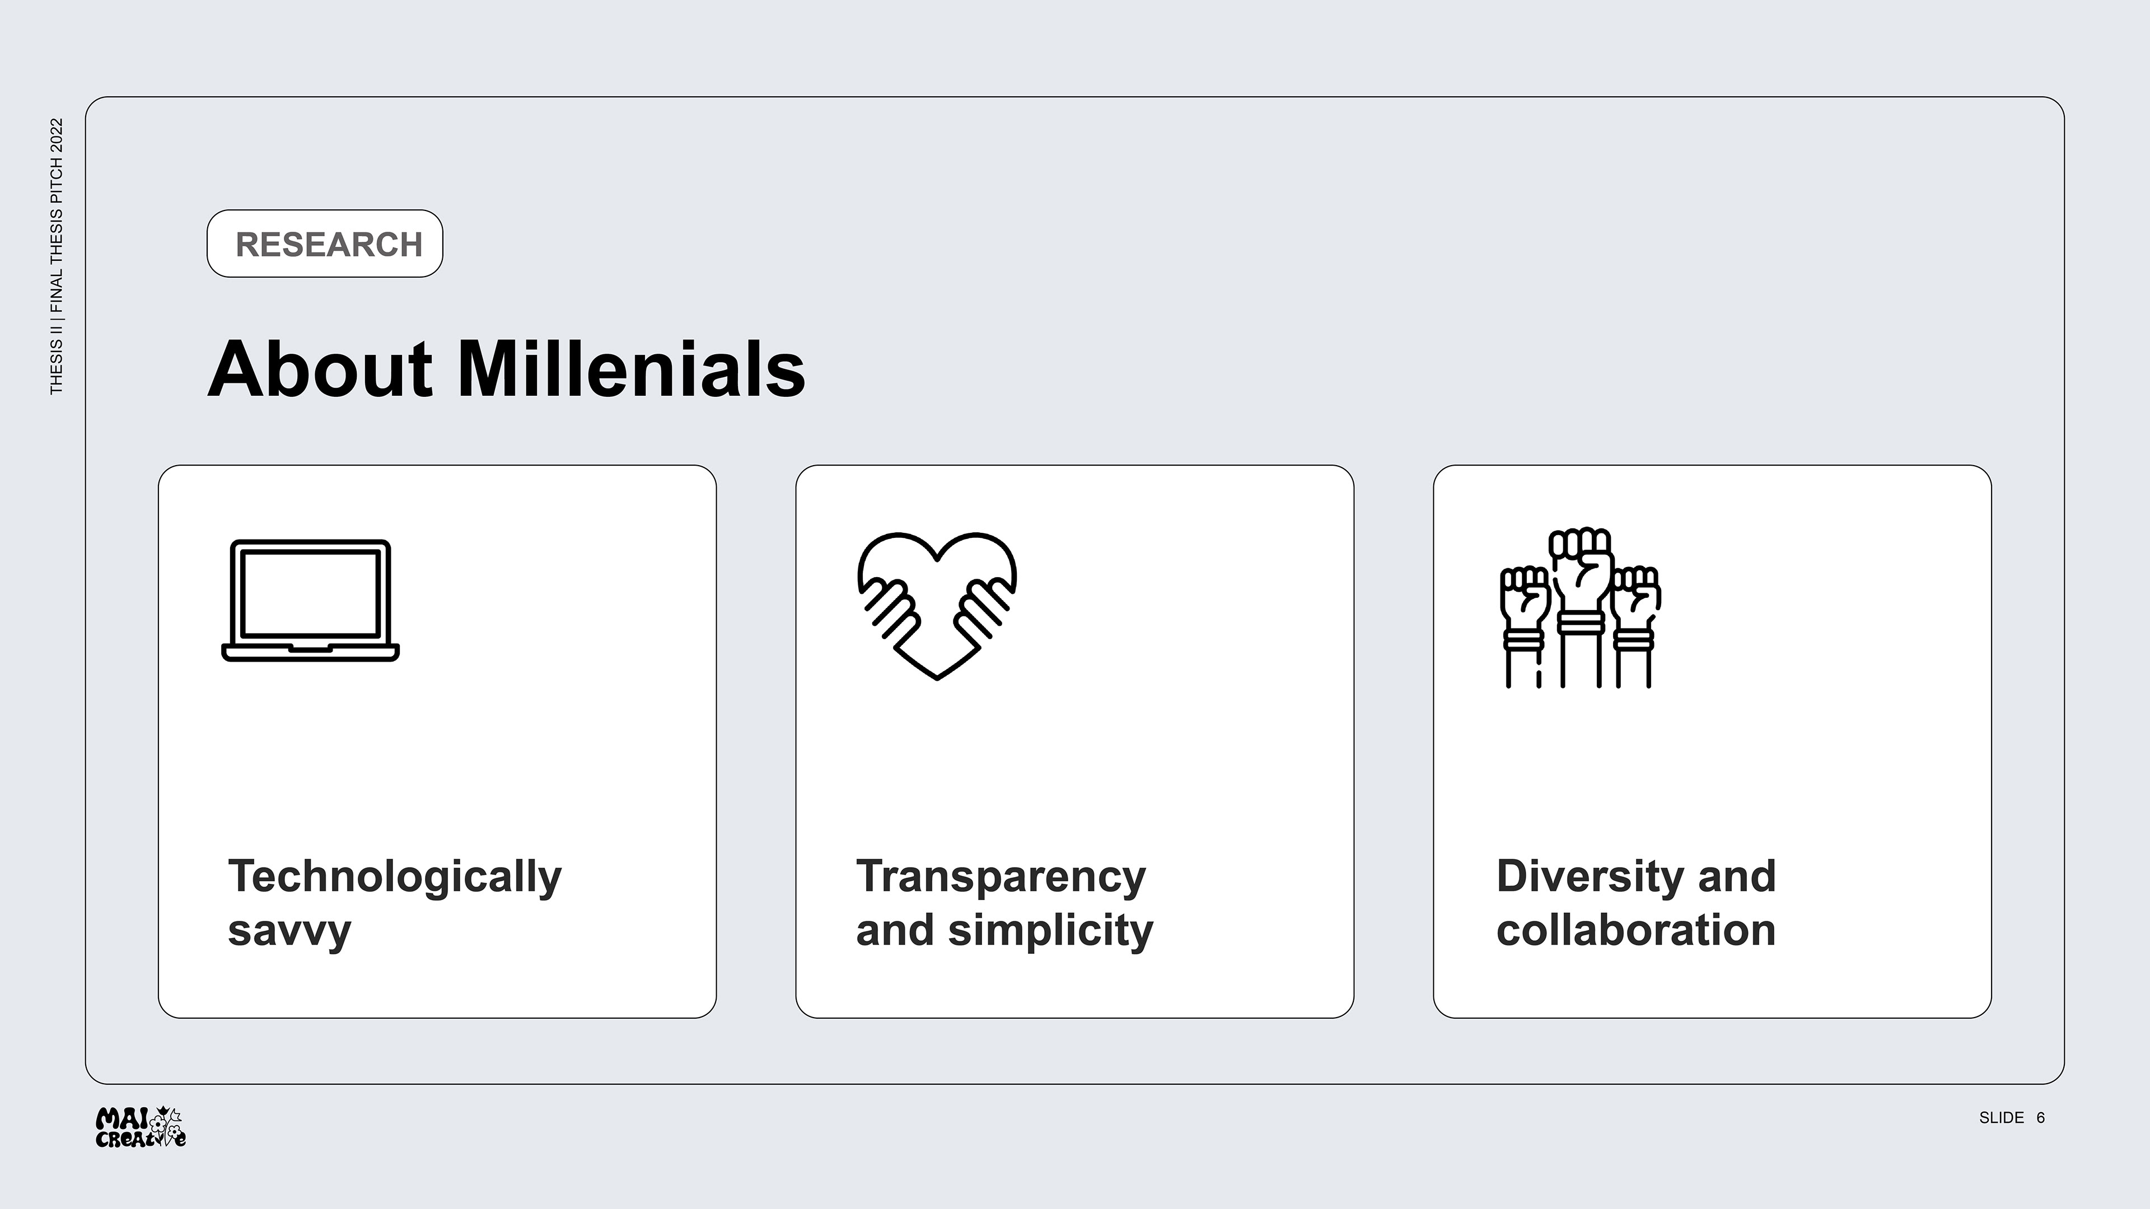Click the word Millenials in the title
Image resolution: width=2150 pixels, height=1209 pixels.
click(x=632, y=369)
